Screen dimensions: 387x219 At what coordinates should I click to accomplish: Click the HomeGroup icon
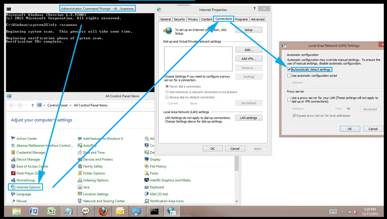click(13, 180)
